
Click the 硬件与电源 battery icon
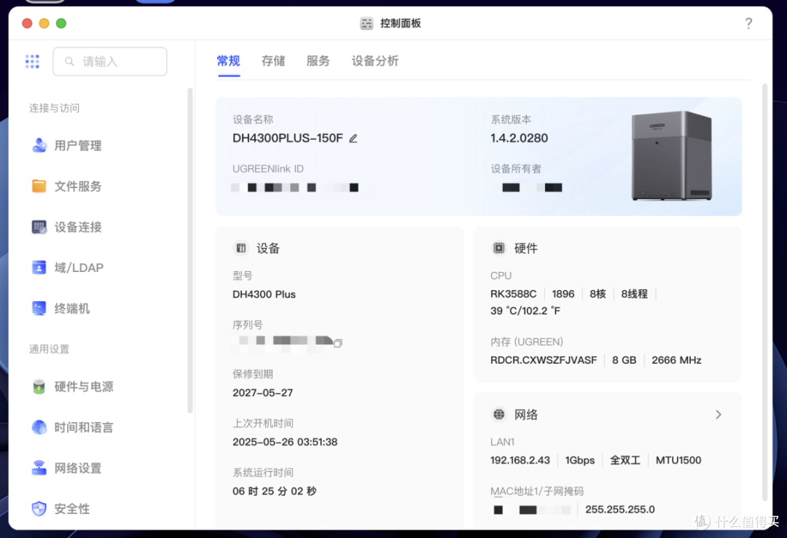point(39,386)
